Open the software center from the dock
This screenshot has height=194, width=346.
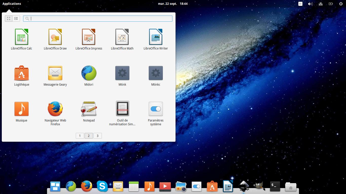click(212, 186)
